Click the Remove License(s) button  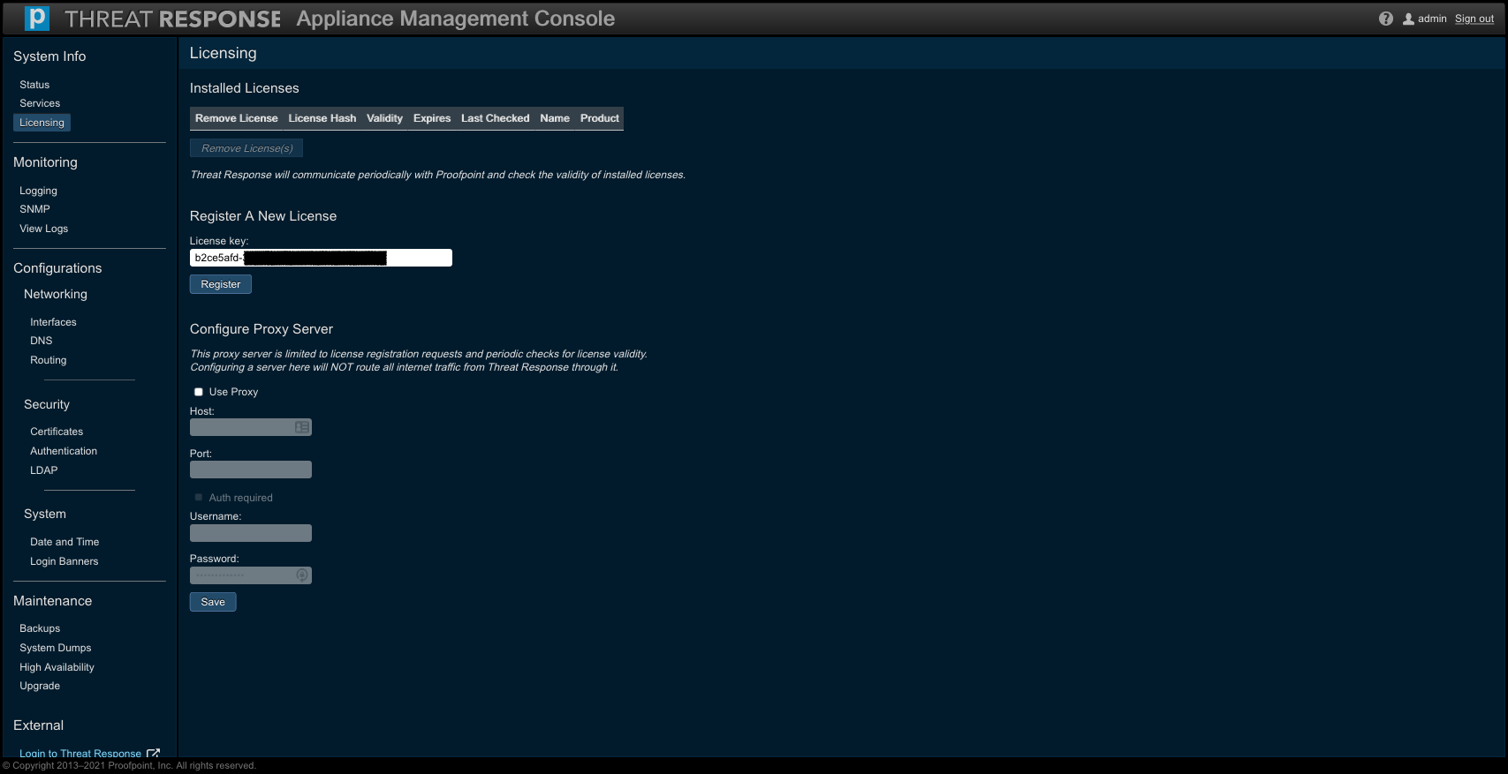pos(246,148)
